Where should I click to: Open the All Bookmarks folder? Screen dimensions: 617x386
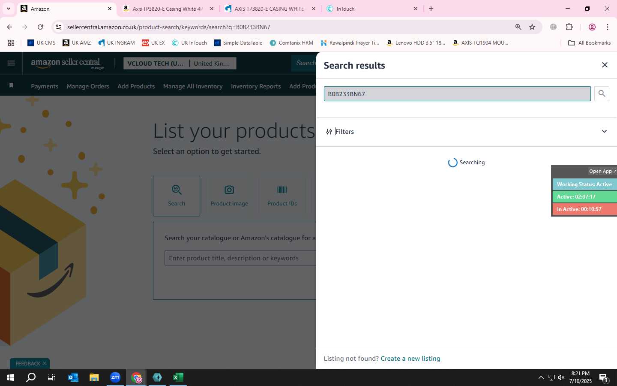click(589, 43)
